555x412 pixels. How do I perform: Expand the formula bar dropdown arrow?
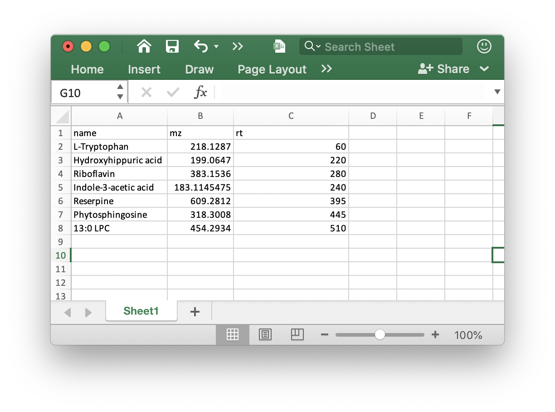[x=497, y=92]
